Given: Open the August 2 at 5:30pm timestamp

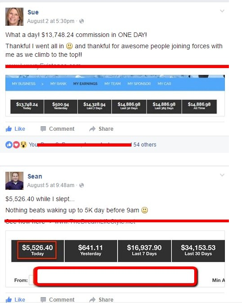Looking at the screenshot, I should tap(50, 21).
